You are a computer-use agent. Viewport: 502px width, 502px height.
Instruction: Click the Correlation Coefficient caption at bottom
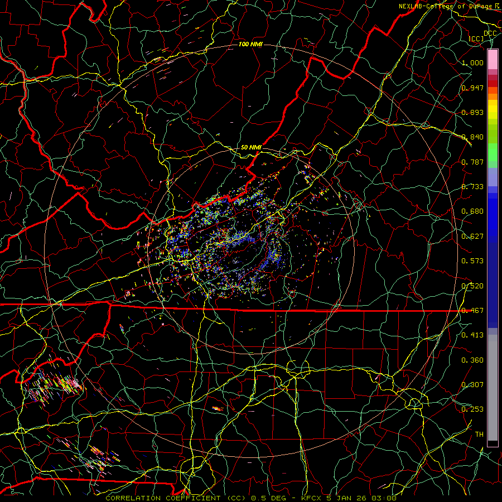[x=251, y=498]
